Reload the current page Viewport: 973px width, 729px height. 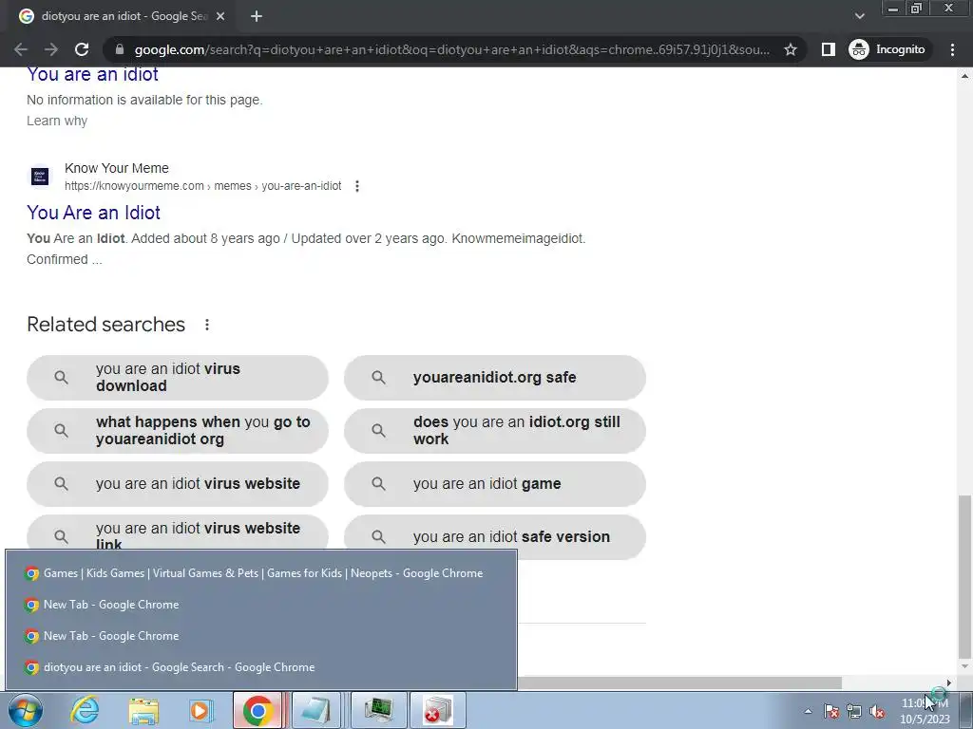[82, 49]
